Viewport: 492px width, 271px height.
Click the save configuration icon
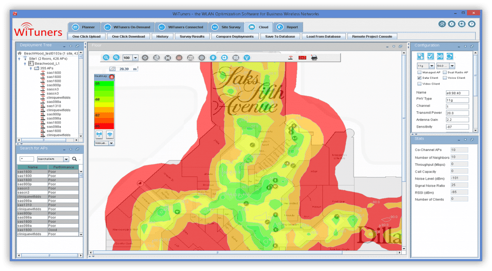[420, 56]
